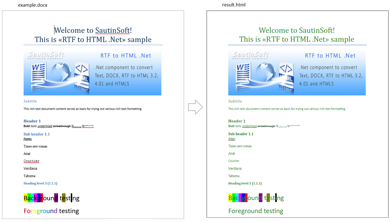
Task: Click 'RTF to HTML .Net' banner heading in result.html
Action: click(330, 56)
